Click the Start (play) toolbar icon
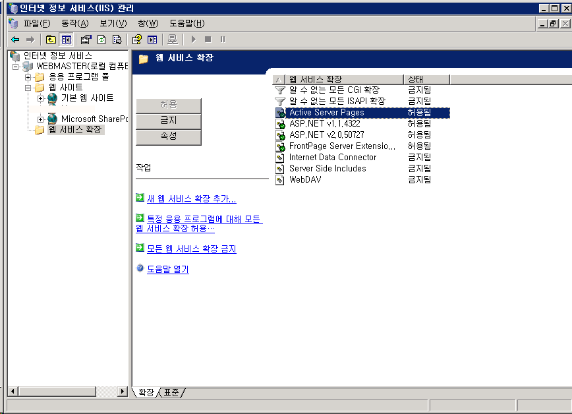The width and height of the screenshot is (572, 414). pyautogui.click(x=193, y=40)
